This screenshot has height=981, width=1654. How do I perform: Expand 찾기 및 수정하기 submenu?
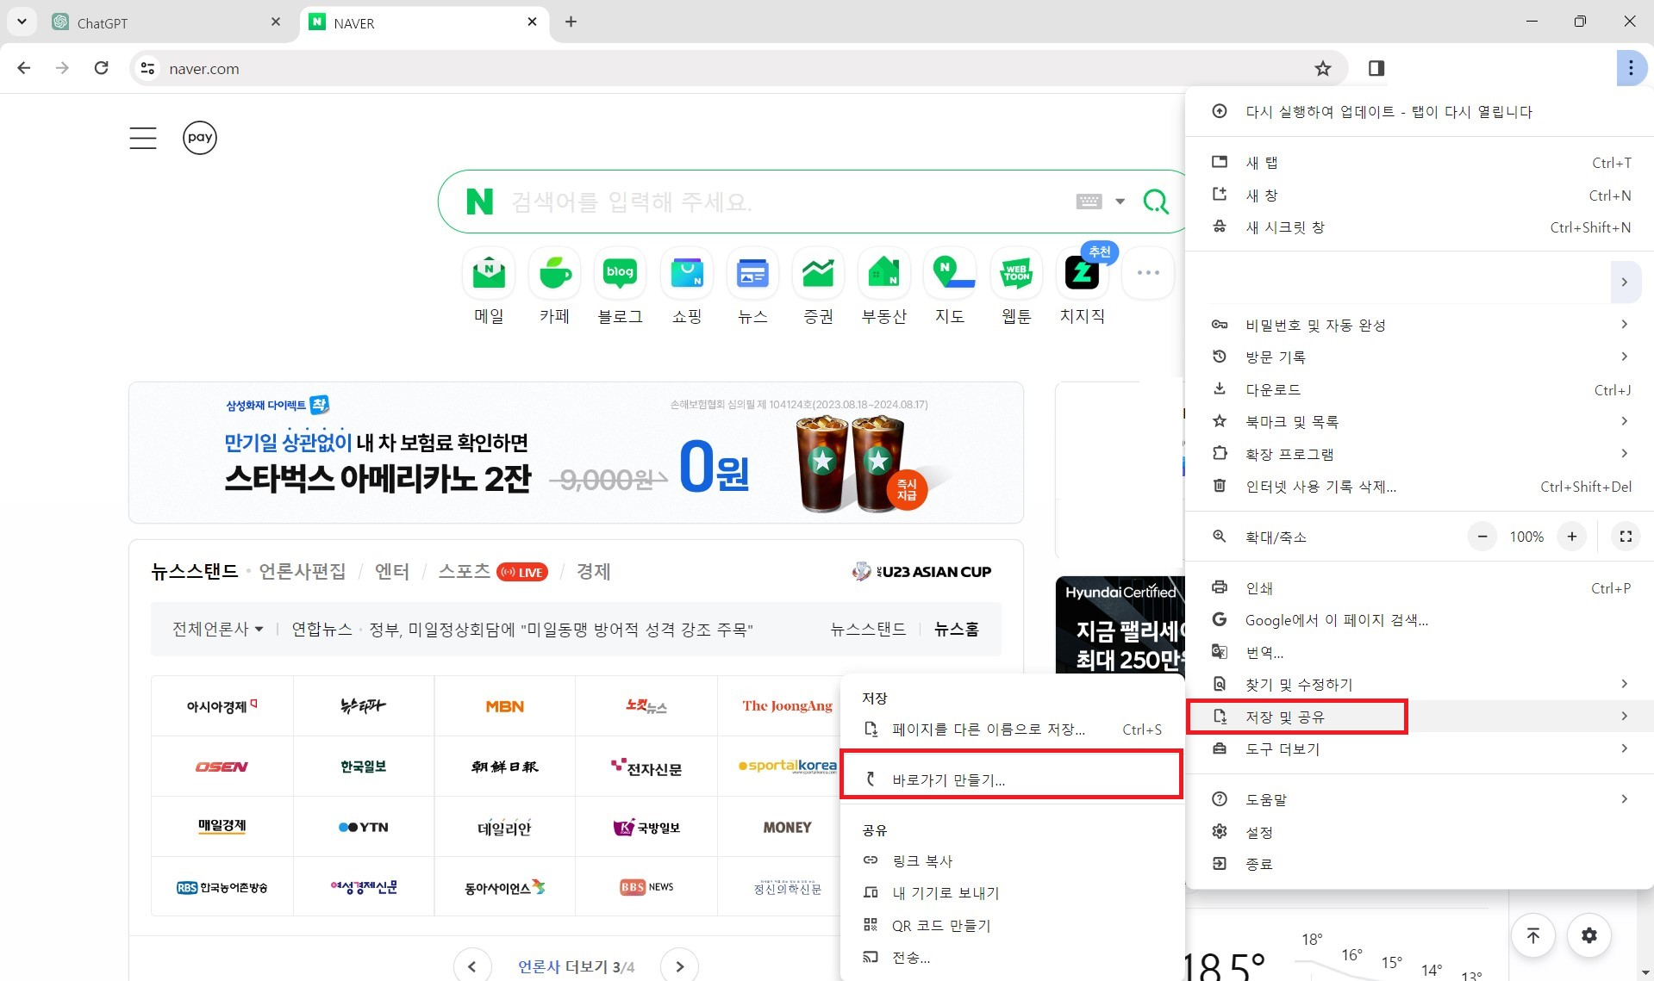1420,684
